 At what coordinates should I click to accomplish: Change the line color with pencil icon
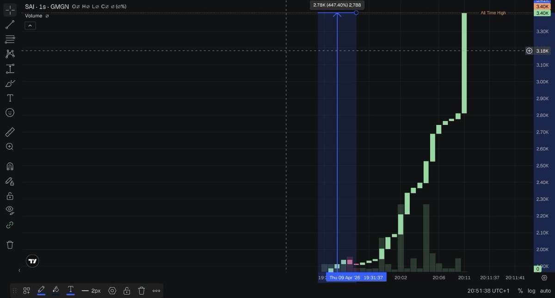pyautogui.click(x=41, y=291)
